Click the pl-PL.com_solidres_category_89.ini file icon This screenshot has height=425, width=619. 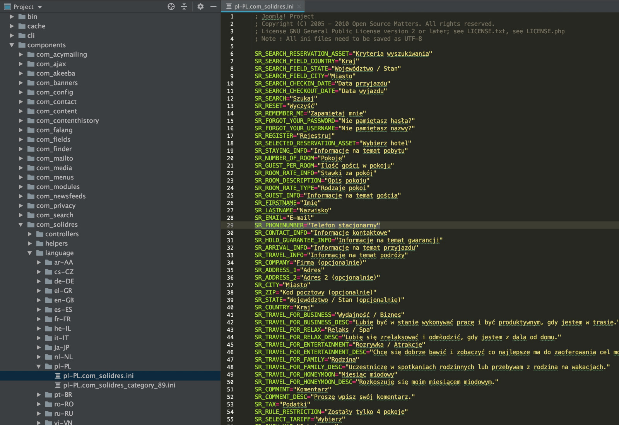point(58,385)
